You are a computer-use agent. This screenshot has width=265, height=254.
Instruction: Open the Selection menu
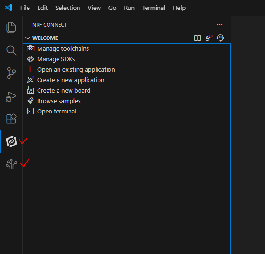coord(68,8)
